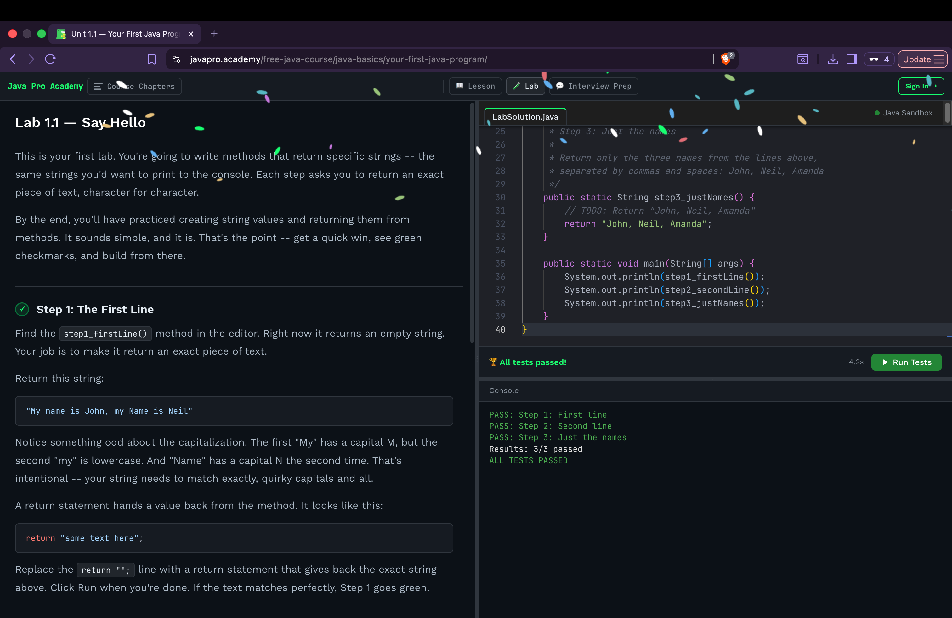
Task: Select the LabSolution.java editor tab
Action: tap(525, 117)
